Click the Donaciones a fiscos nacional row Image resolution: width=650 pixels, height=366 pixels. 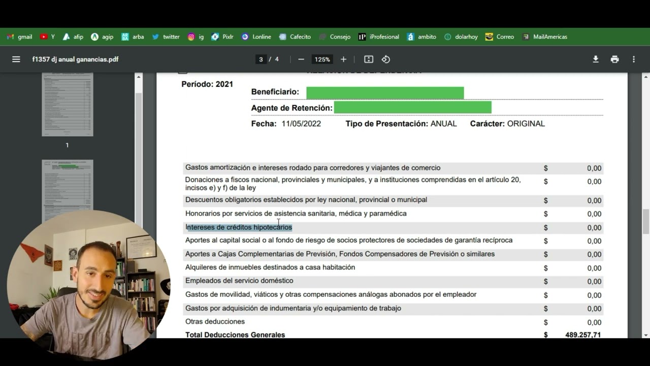393,184
